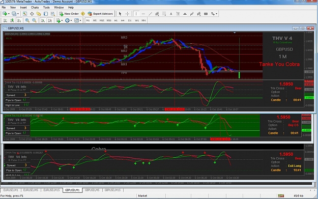The height and width of the screenshot is (199, 318).
Task: Toggle chart auto scroll icon
Action: pyautogui.click(x=43, y=20)
